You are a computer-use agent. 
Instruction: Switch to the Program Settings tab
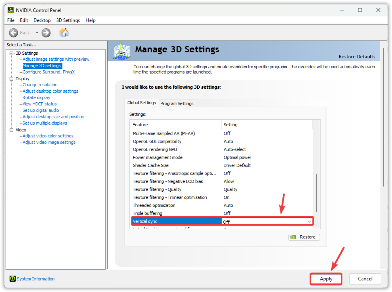tap(177, 103)
